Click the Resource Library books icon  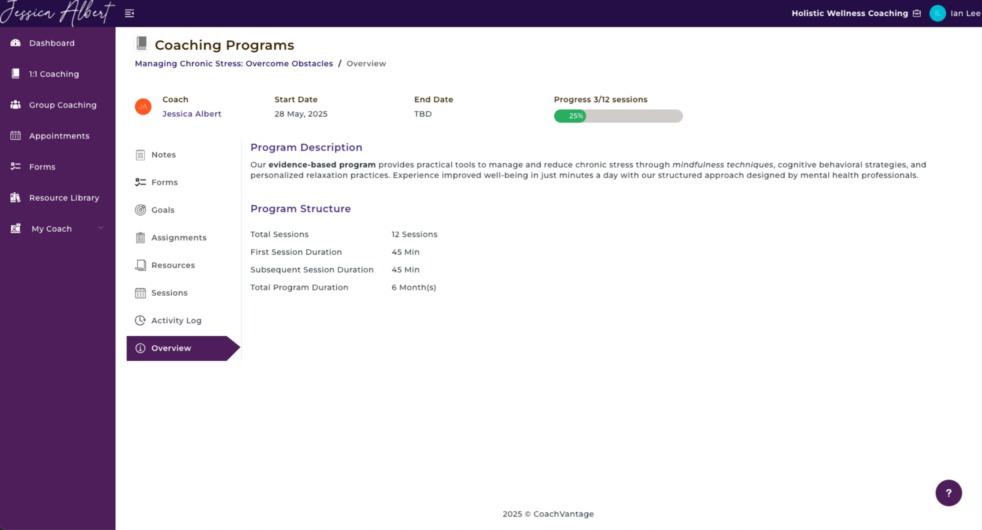[x=16, y=198]
